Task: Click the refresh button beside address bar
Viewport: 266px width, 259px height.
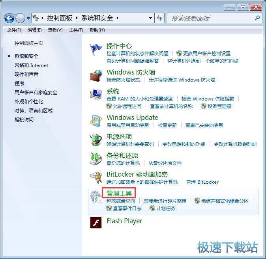Action: (x=159, y=18)
